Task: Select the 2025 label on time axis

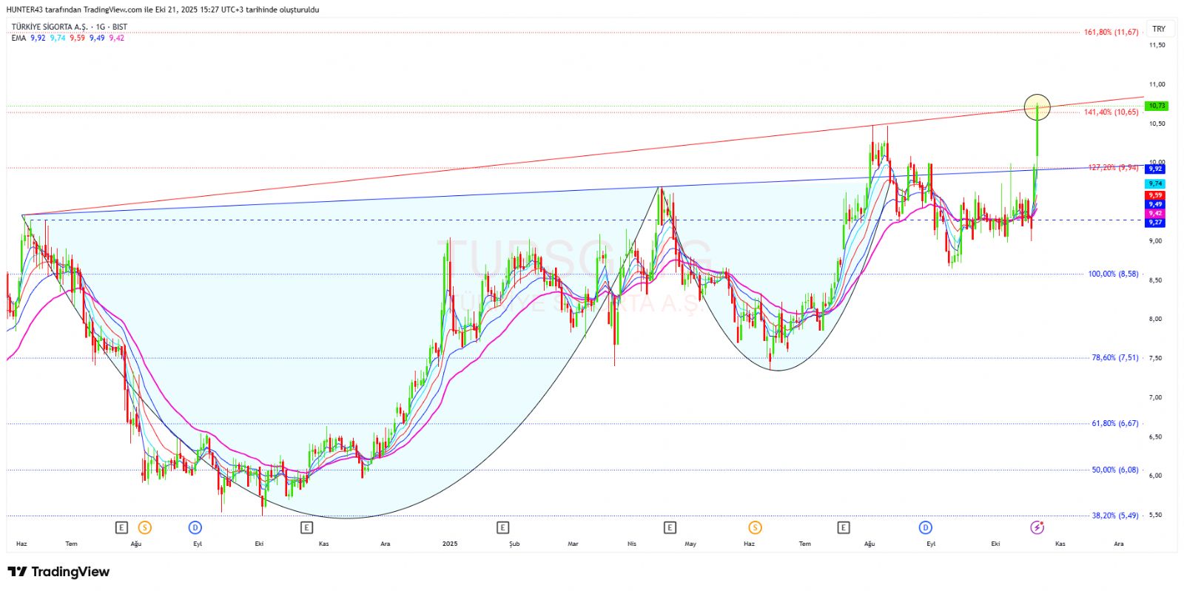Action: point(449,544)
